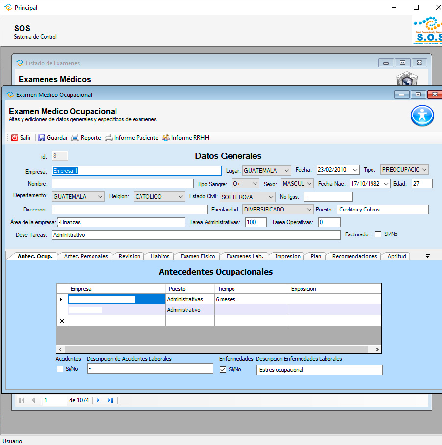
Task: Switch to the Examen Fisico tab
Action: (x=198, y=256)
